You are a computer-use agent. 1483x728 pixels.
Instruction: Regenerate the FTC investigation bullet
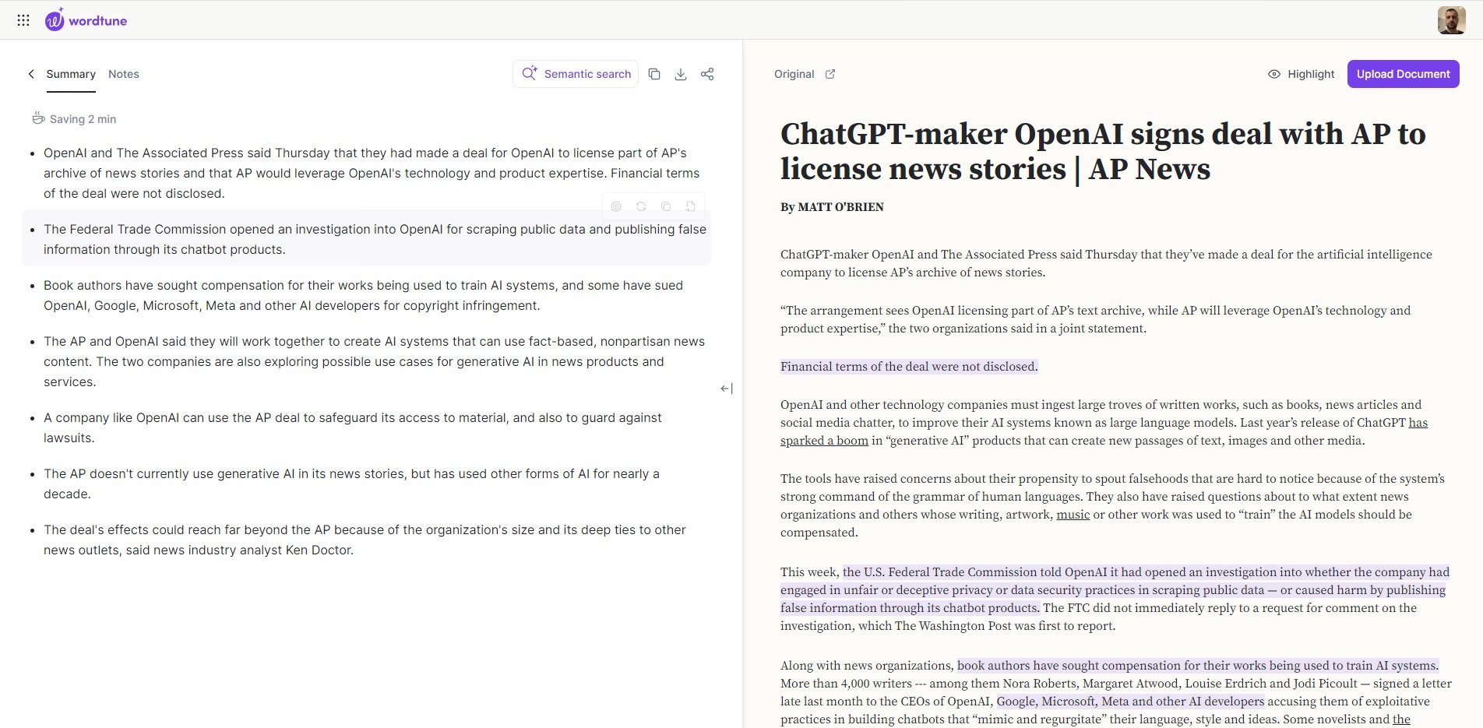click(x=641, y=206)
